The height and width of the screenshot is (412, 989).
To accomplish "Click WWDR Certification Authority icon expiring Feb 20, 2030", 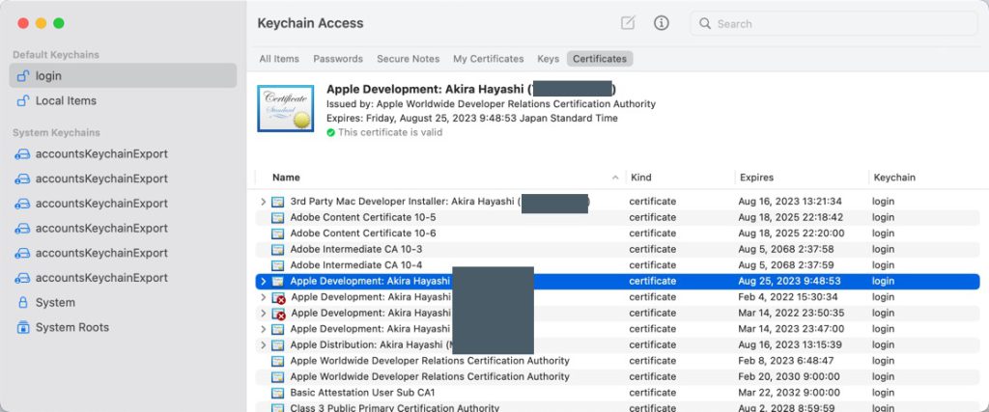I will 277,376.
